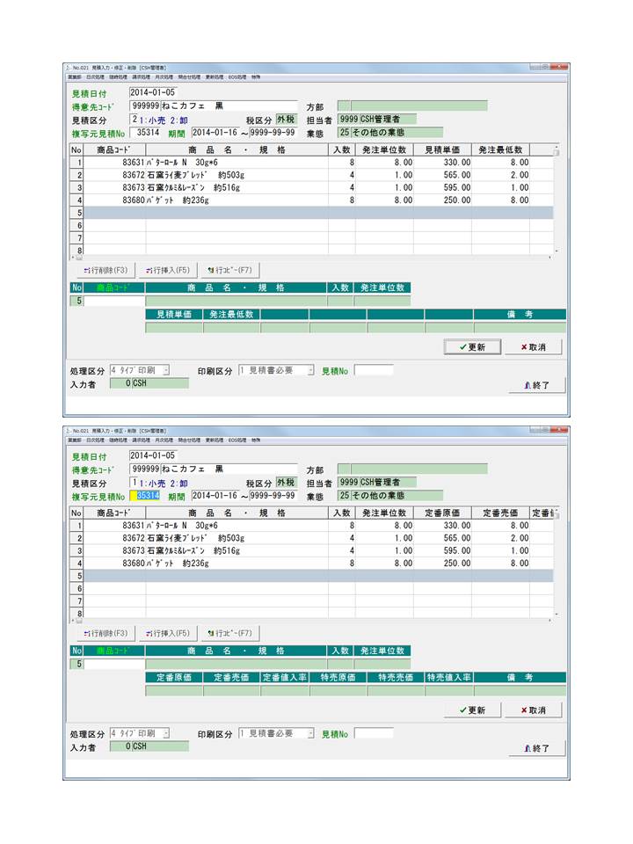Select row 83631 バターロール in lower window
The width and height of the screenshot is (633, 844).
click(x=312, y=526)
